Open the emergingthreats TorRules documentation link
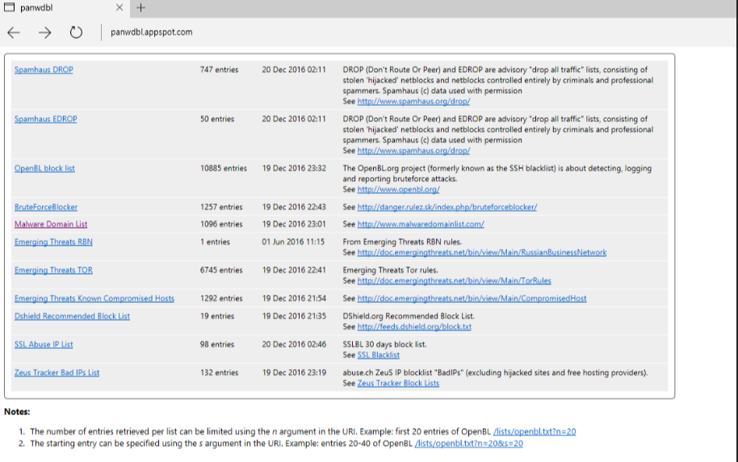Screen dimensions: 738x462 (455, 281)
